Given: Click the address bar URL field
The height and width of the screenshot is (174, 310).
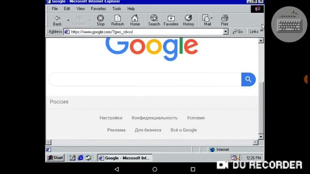Looking at the screenshot, I should click(146, 32).
